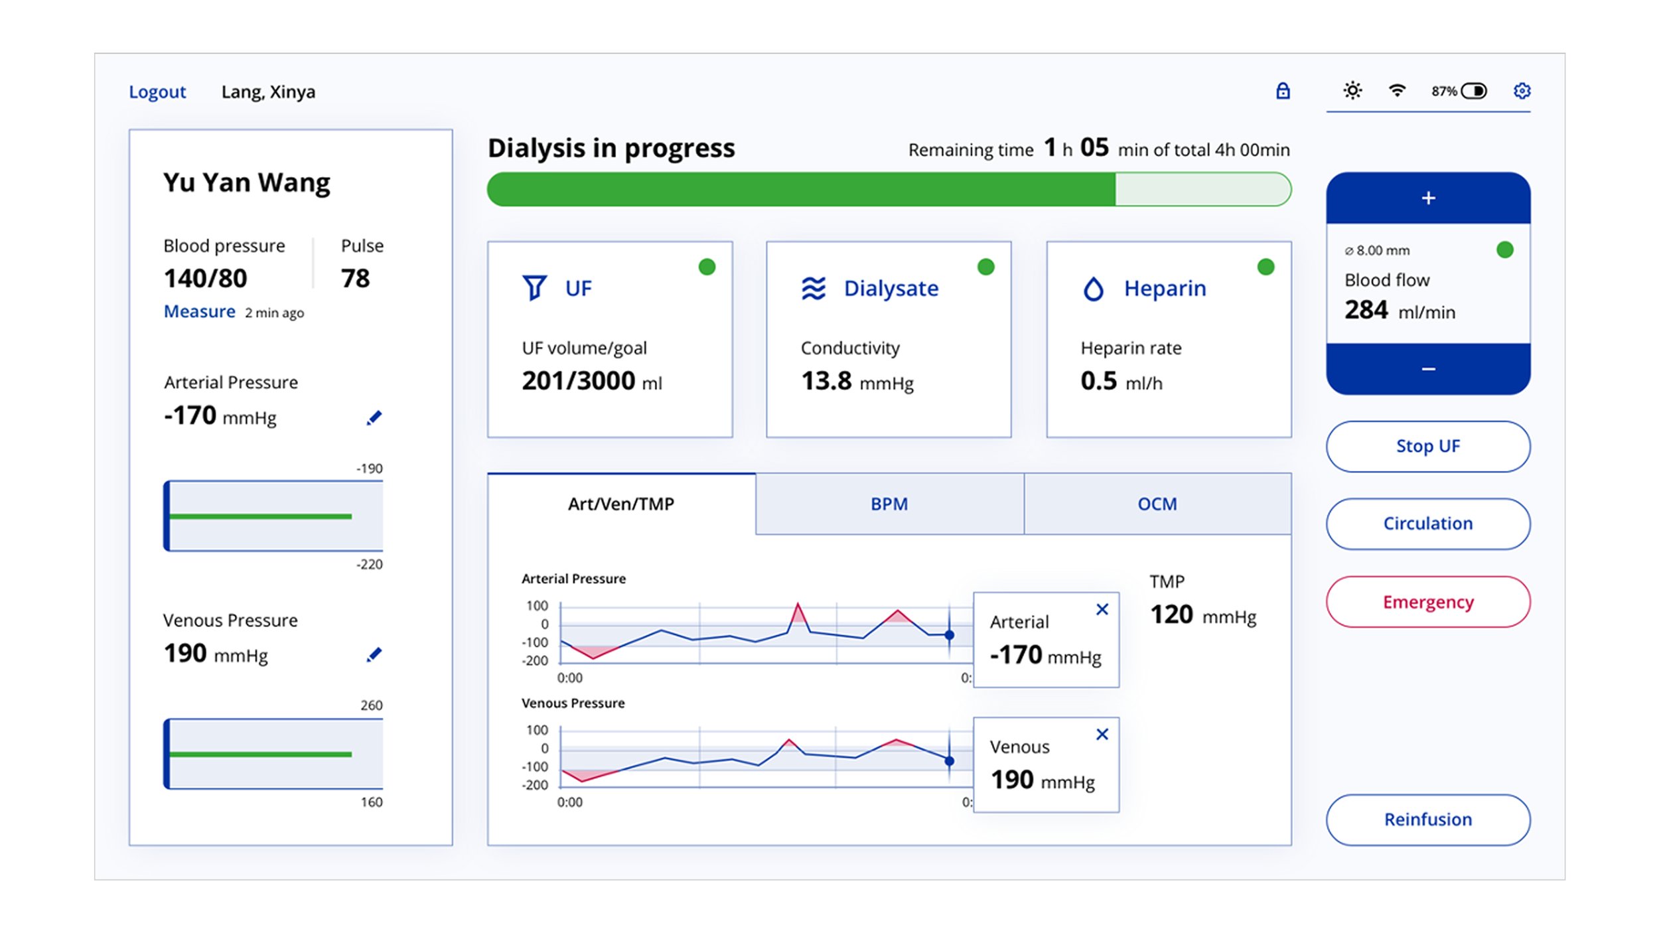This screenshot has width=1659, height=933.
Task: Switch to the BPM tab
Action: click(889, 504)
